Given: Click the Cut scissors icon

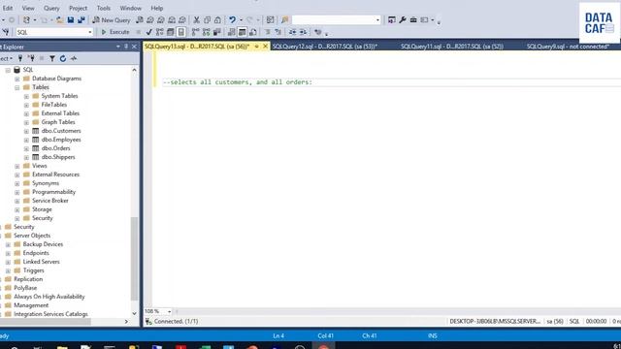Looking at the screenshot, I should 196,19.
